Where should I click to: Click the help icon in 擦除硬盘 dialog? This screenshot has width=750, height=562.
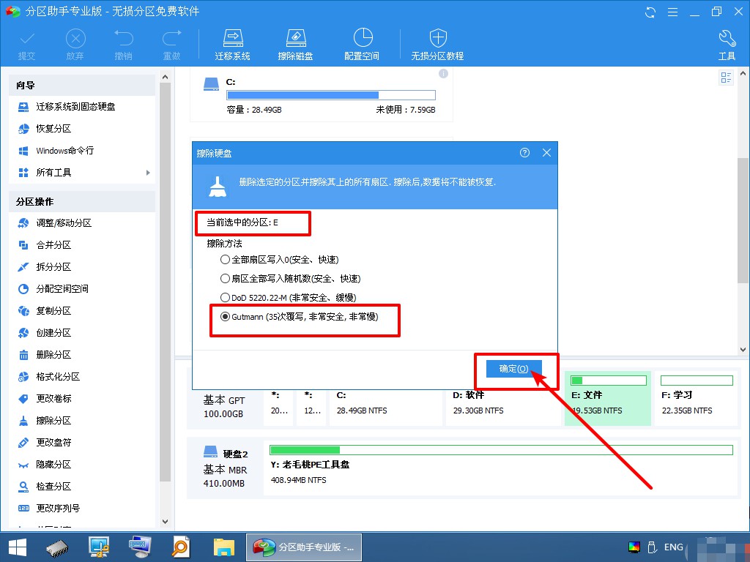(x=524, y=153)
